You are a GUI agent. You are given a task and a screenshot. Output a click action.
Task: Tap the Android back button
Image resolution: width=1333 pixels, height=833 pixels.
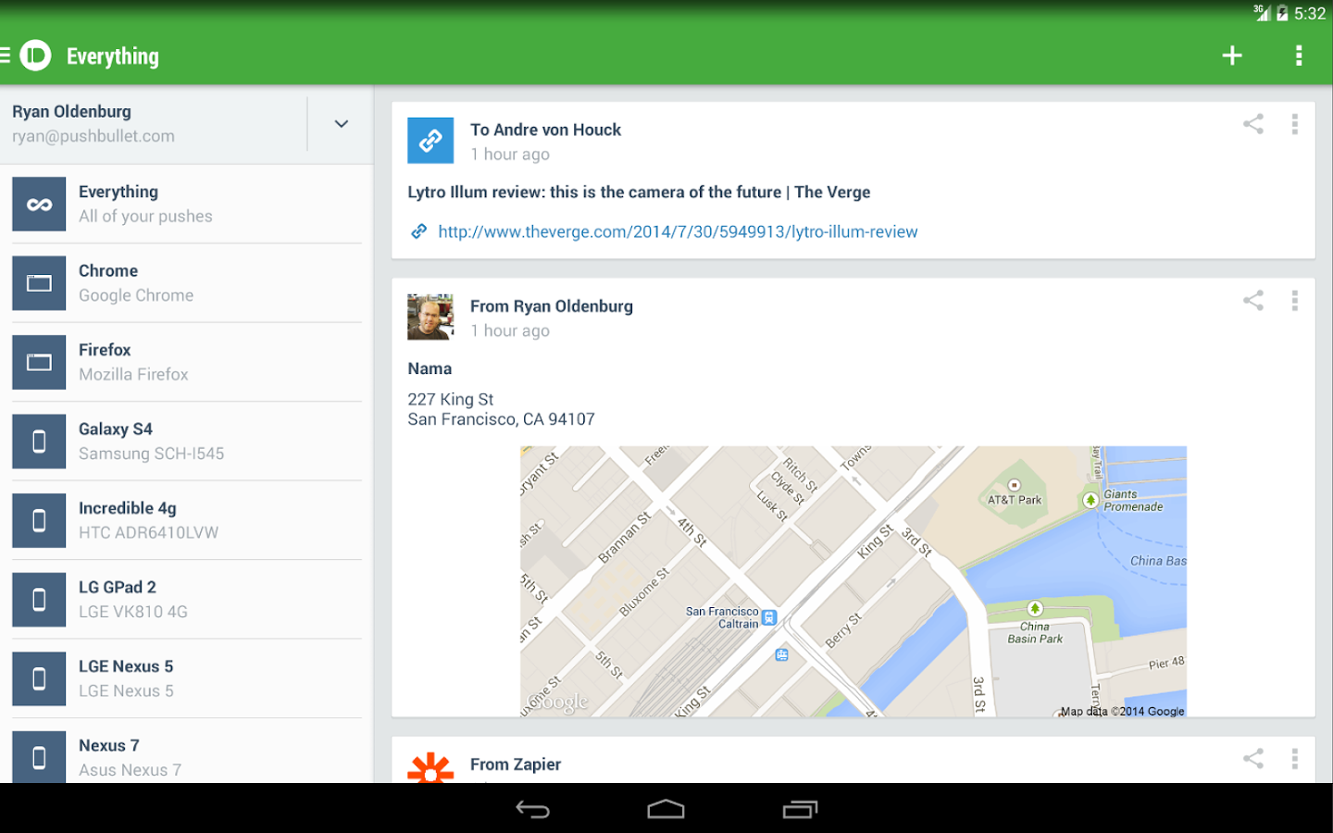[532, 809]
